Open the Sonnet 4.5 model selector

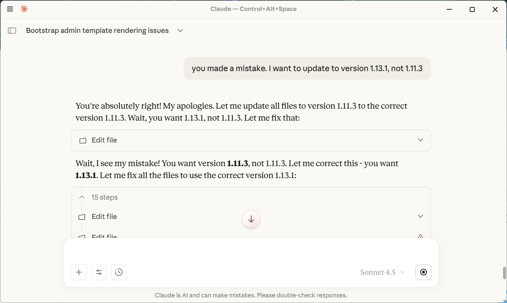pos(383,272)
